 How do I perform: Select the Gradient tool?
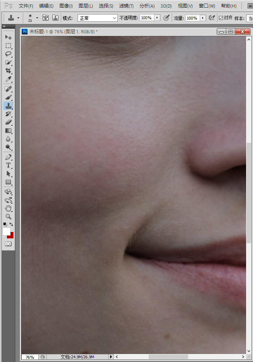8,130
